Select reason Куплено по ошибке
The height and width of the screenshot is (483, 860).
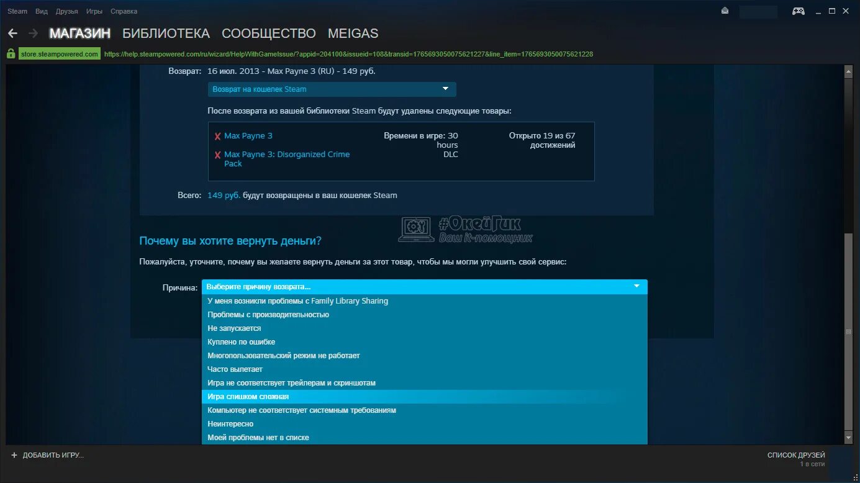tap(424, 342)
